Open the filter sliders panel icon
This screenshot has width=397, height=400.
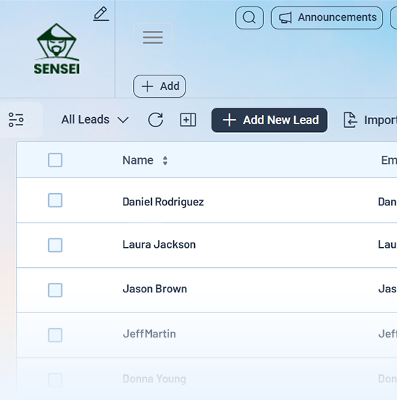[16, 120]
